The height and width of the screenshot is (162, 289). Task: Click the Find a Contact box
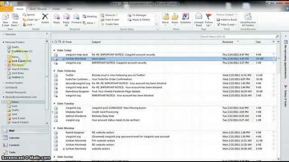pos(226,15)
